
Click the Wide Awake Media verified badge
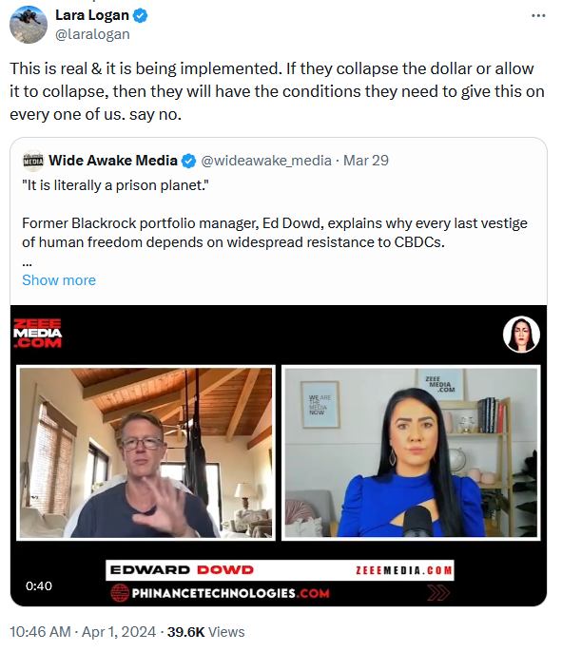point(188,161)
